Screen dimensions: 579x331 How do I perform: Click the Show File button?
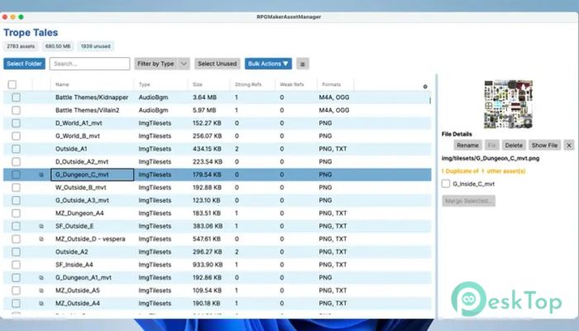544,145
